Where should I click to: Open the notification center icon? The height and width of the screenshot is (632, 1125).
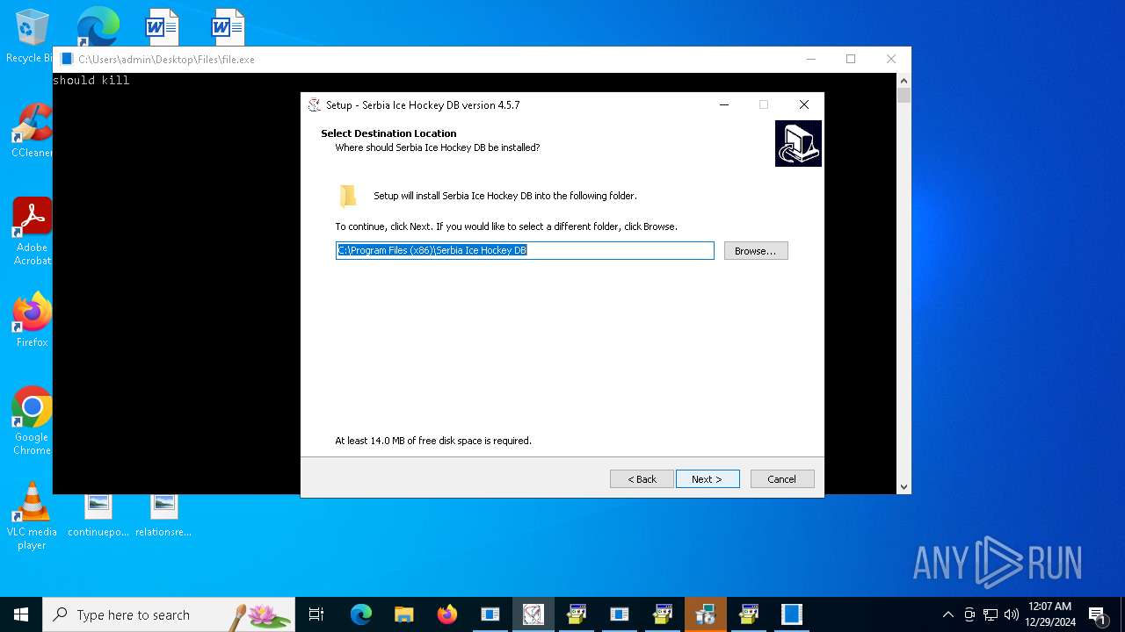[1098, 614]
